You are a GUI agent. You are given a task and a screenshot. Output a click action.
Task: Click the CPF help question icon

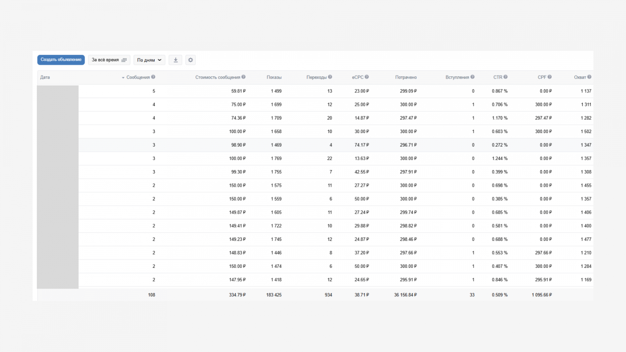pos(550,77)
